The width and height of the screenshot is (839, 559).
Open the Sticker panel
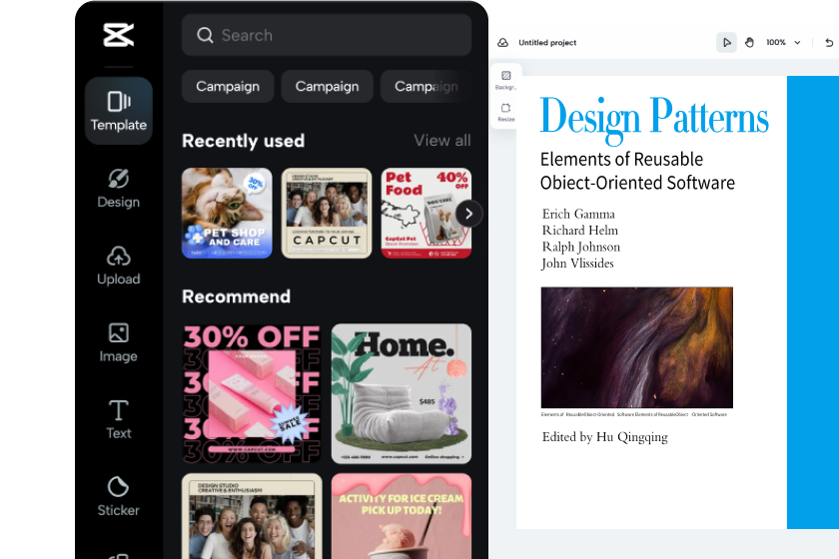pyautogui.click(x=118, y=496)
